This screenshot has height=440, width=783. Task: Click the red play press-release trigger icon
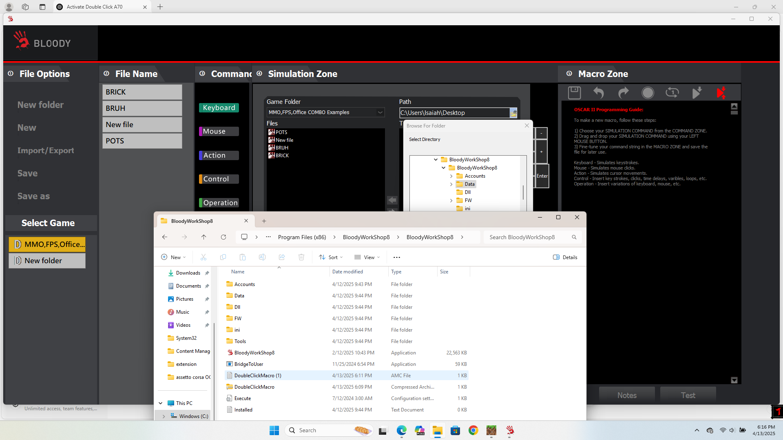click(x=721, y=93)
